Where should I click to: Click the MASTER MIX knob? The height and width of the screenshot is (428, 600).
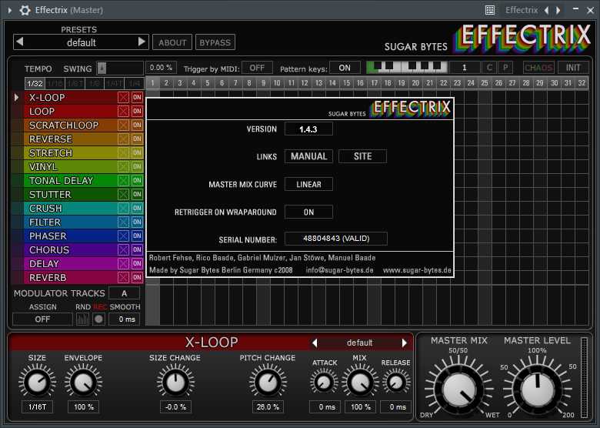[x=458, y=390]
